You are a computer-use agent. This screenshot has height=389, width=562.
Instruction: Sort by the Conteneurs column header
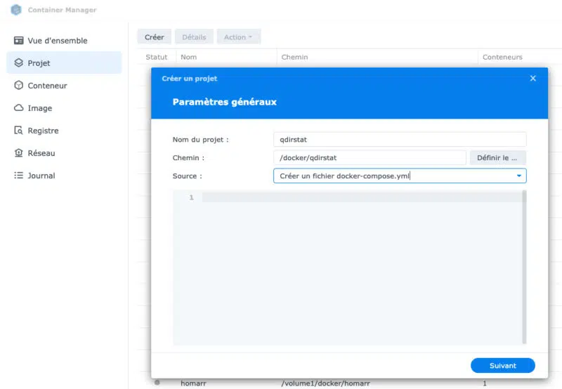502,57
